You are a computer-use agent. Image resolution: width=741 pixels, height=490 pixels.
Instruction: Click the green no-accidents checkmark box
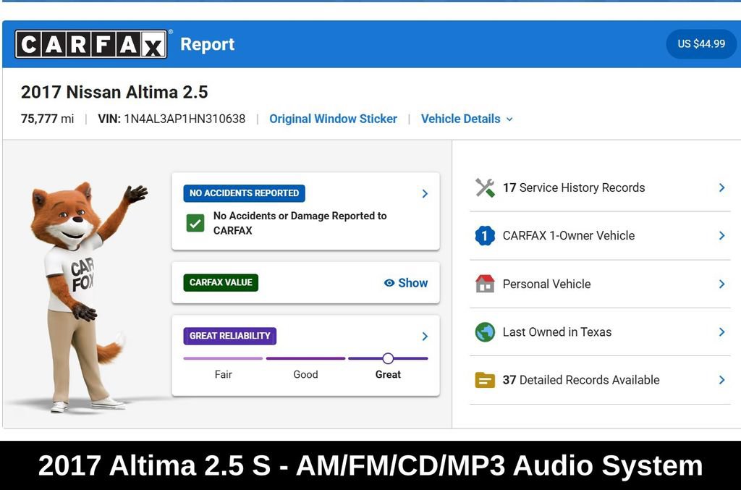195,223
